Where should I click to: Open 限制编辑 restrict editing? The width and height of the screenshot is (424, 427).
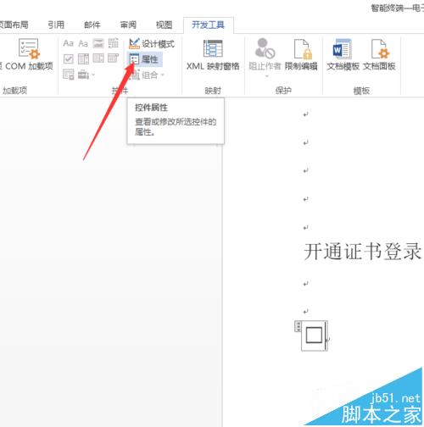pos(301,54)
